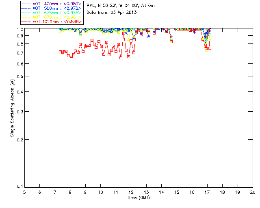
Task: Click the x-axis tick label 16
Action: click(x=192, y=192)
